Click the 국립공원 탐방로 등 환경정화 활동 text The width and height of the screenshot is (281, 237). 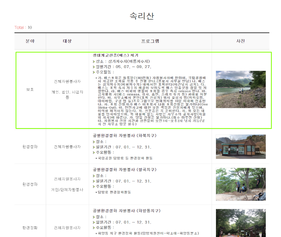coord(125,158)
